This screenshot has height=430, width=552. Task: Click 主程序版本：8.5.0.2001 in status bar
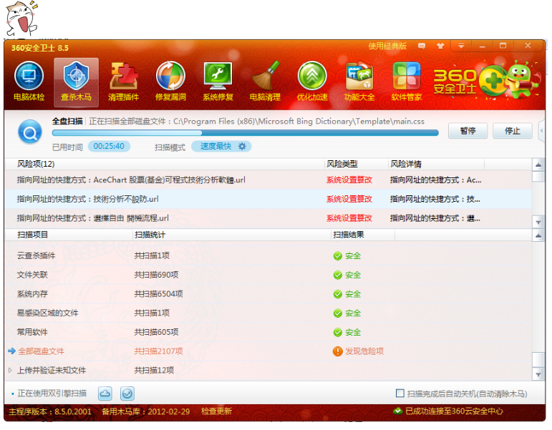click(x=49, y=411)
